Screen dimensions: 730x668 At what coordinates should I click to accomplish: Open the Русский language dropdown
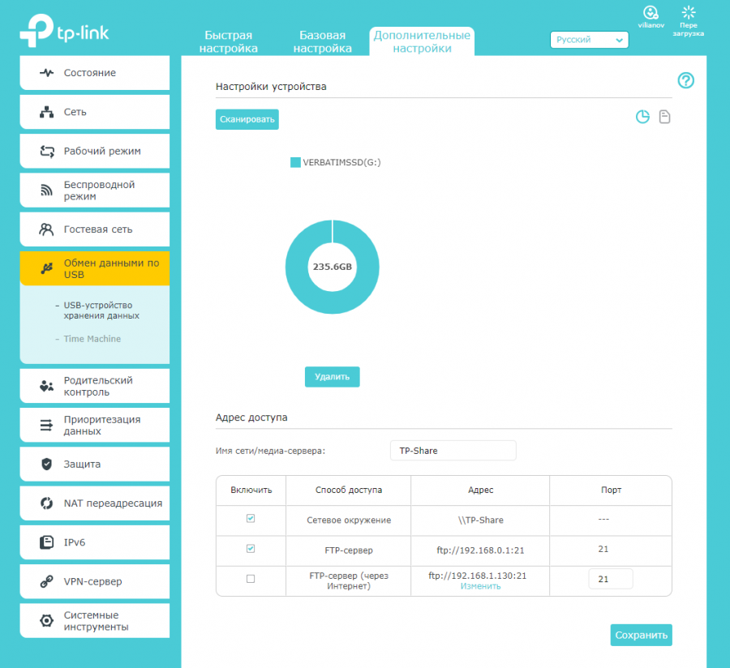[589, 40]
